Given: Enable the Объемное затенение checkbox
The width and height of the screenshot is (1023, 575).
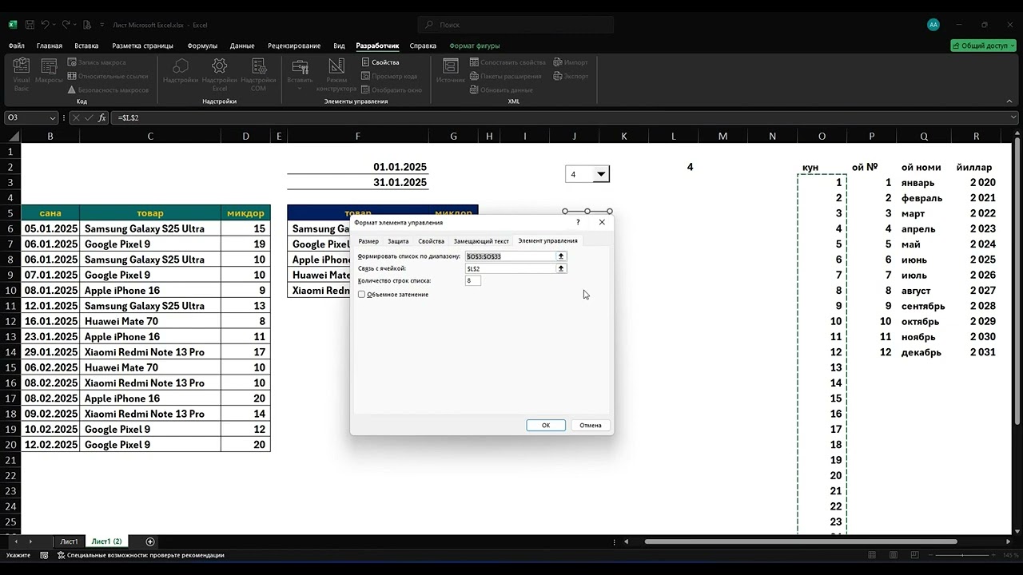Looking at the screenshot, I should pyautogui.click(x=361, y=295).
